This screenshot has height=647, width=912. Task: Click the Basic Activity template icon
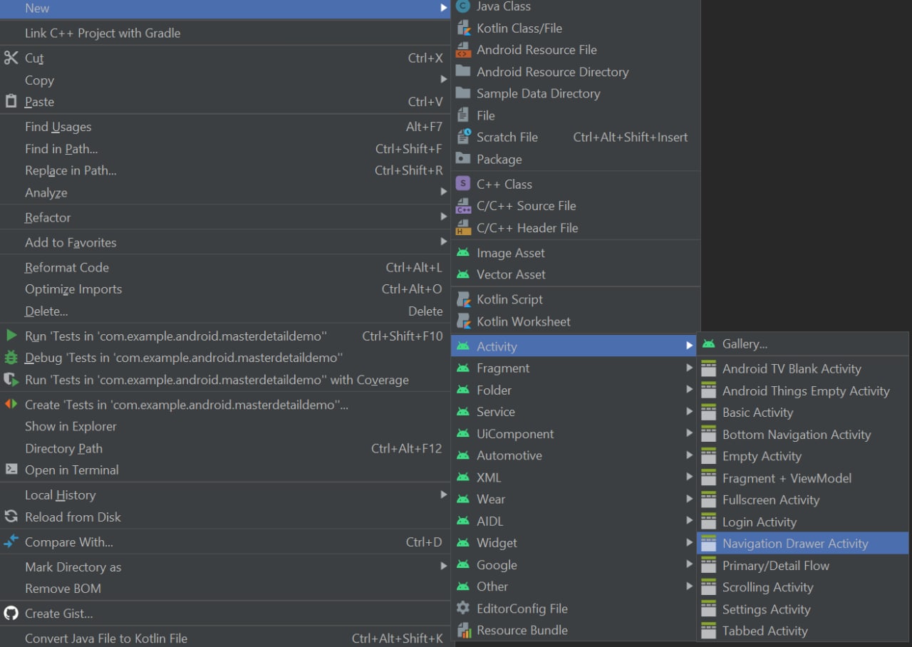click(708, 412)
